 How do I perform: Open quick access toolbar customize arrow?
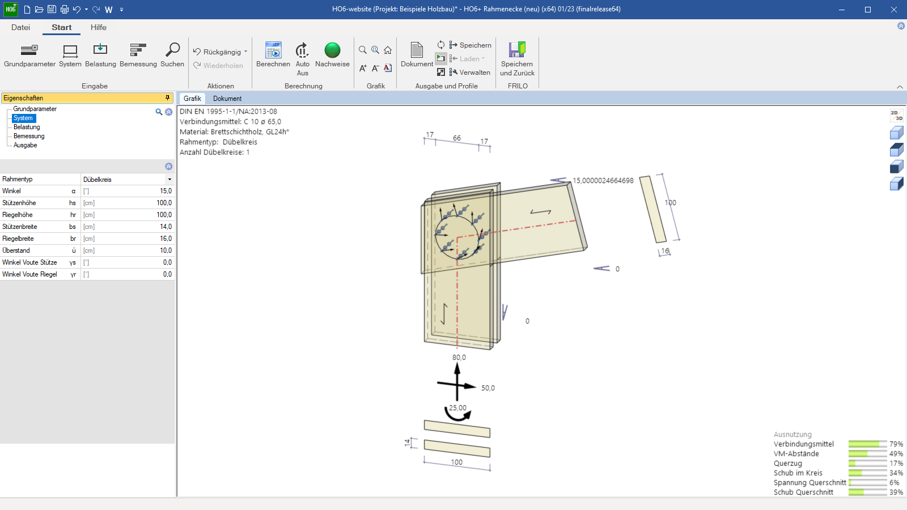[122, 9]
